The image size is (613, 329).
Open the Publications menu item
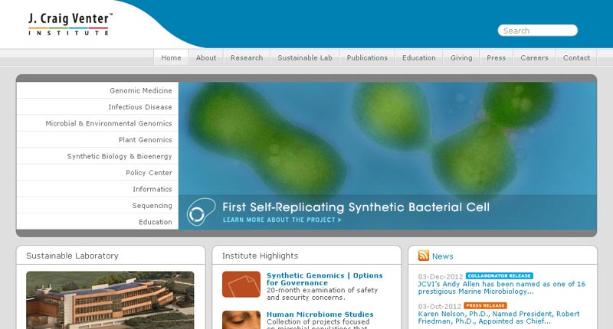pos(367,57)
